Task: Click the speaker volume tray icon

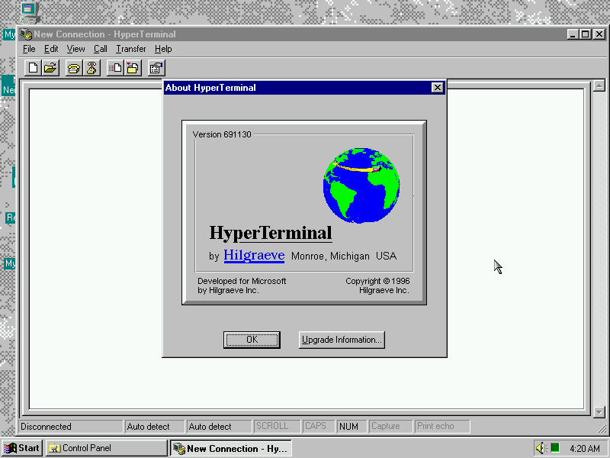Action: tap(541, 448)
